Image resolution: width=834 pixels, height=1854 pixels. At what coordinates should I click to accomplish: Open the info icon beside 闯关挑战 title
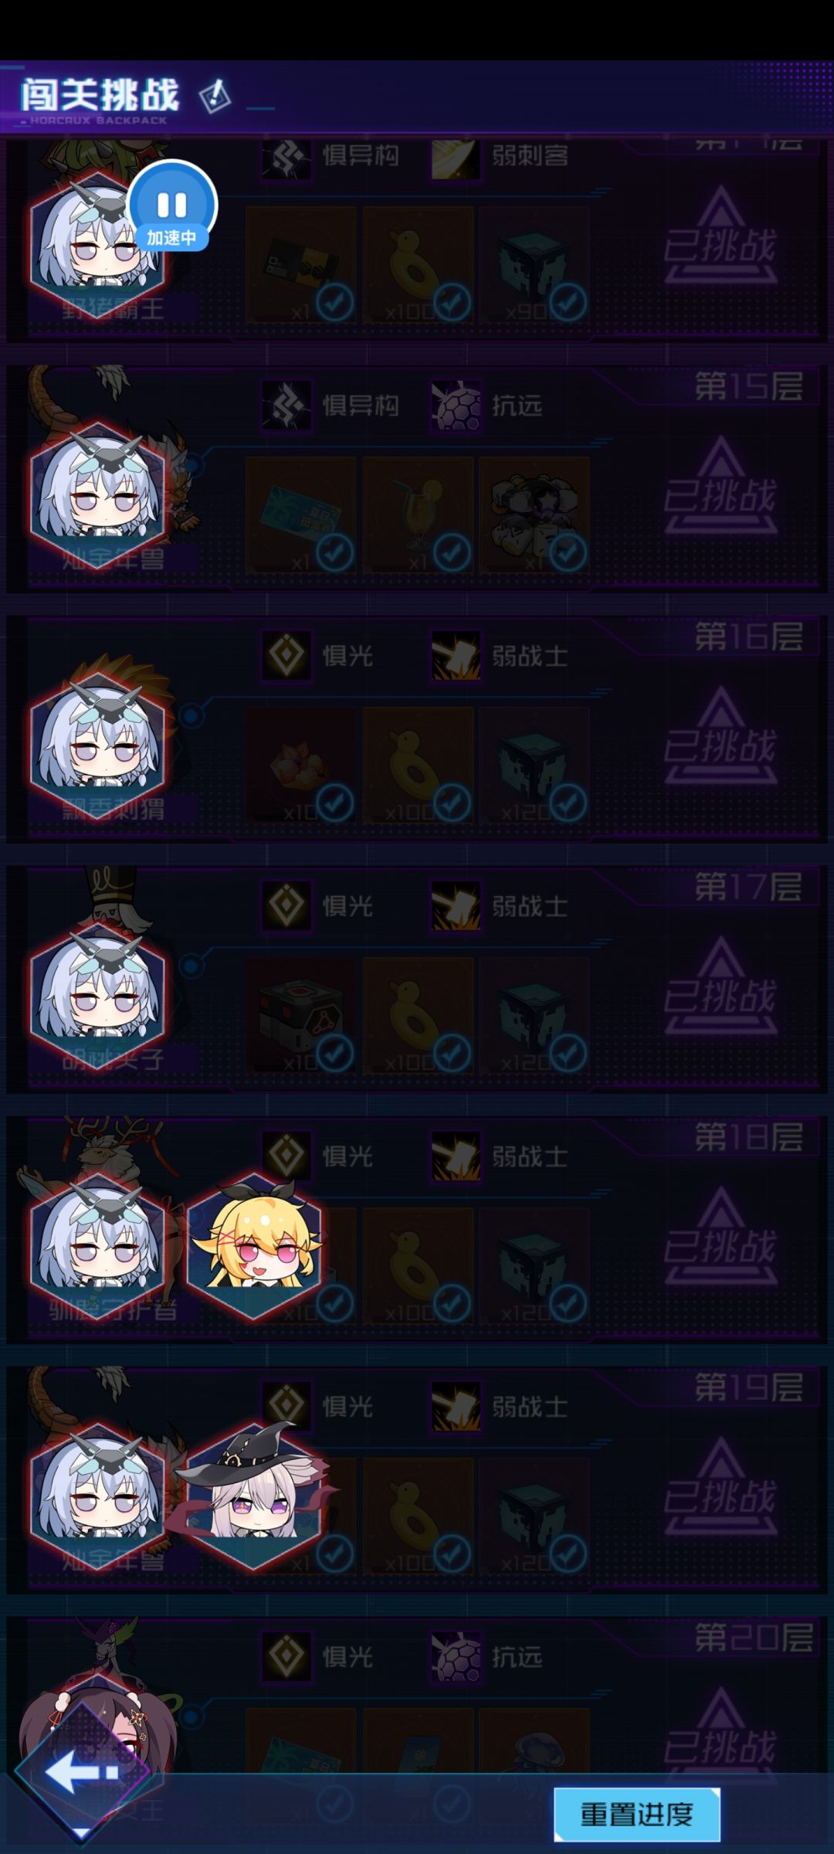(x=215, y=97)
